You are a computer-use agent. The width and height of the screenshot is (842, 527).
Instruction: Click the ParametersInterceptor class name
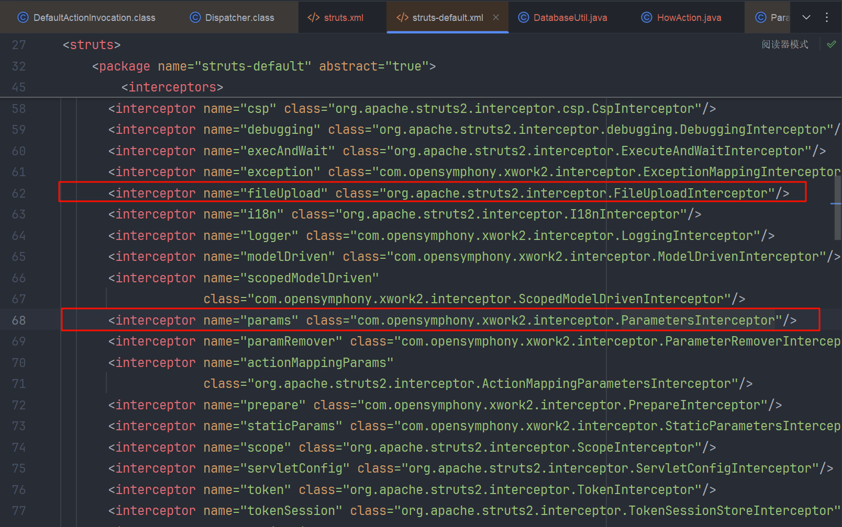pyautogui.click(x=698, y=320)
